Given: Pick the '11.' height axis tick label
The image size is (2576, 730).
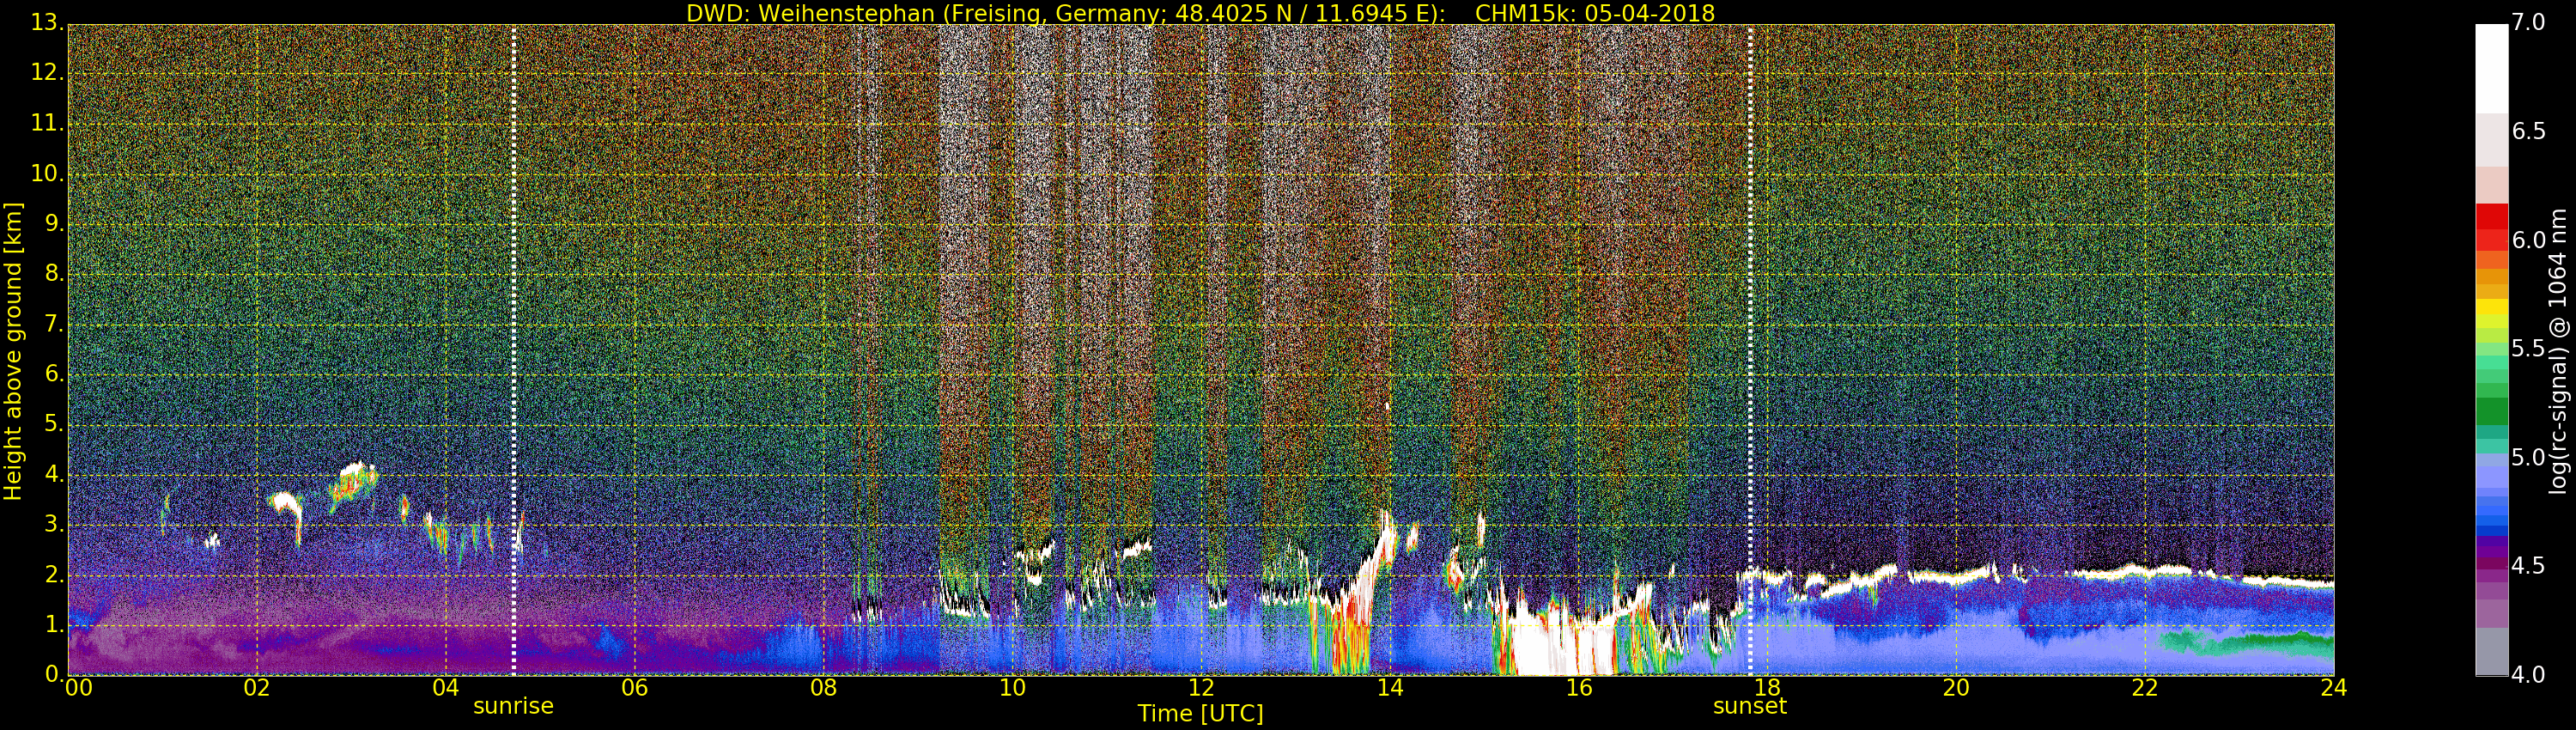Looking at the screenshot, I should click(x=48, y=125).
